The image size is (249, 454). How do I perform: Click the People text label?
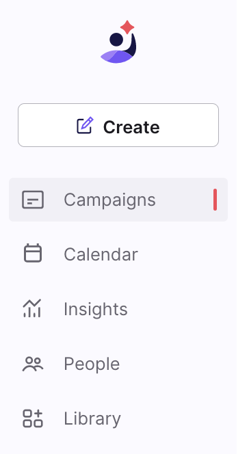click(92, 364)
